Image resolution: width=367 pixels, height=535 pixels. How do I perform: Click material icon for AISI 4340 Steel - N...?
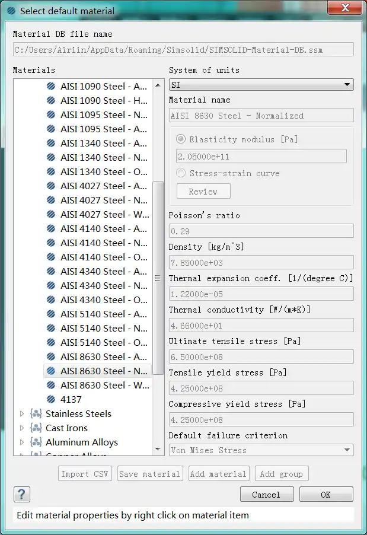pyautogui.click(x=51, y=285)
